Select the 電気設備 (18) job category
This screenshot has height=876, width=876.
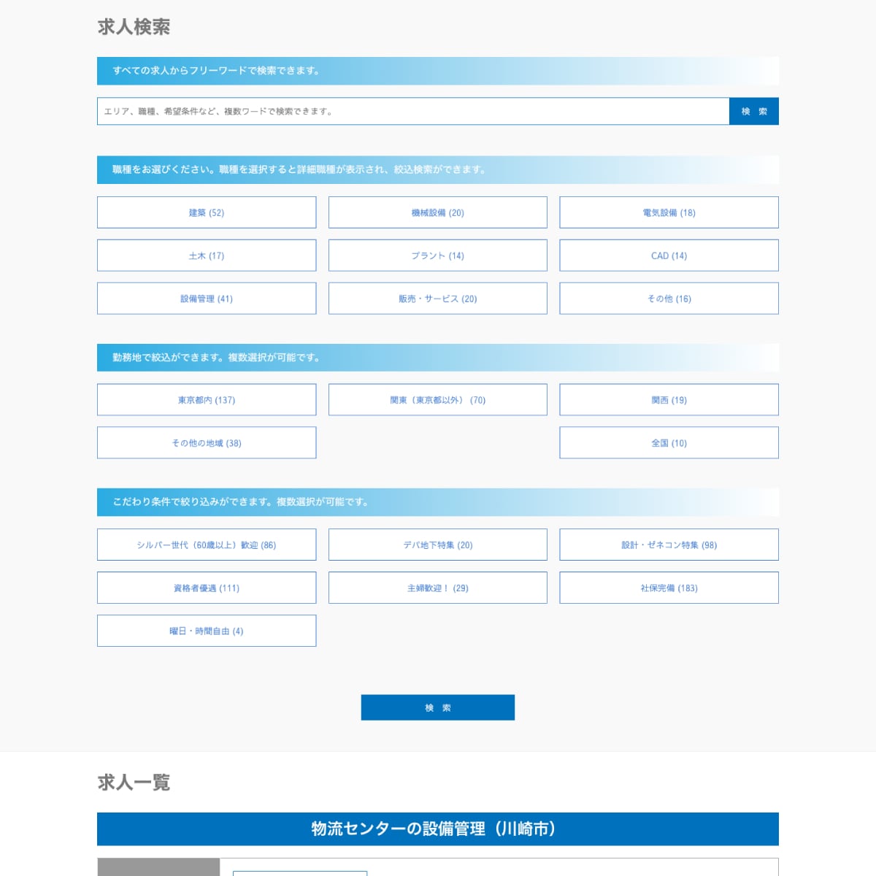tap(669, 212)
